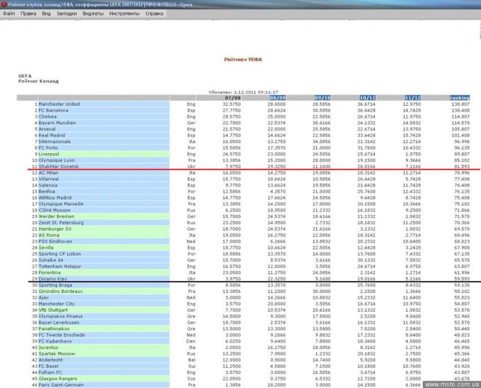Click the AS Roma team name
This screenshot has height=388, width=481.
[x=49, y=235]
